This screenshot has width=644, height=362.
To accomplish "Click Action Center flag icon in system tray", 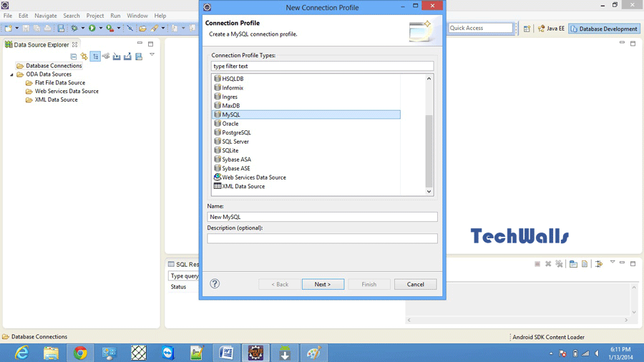I will 563,353.
